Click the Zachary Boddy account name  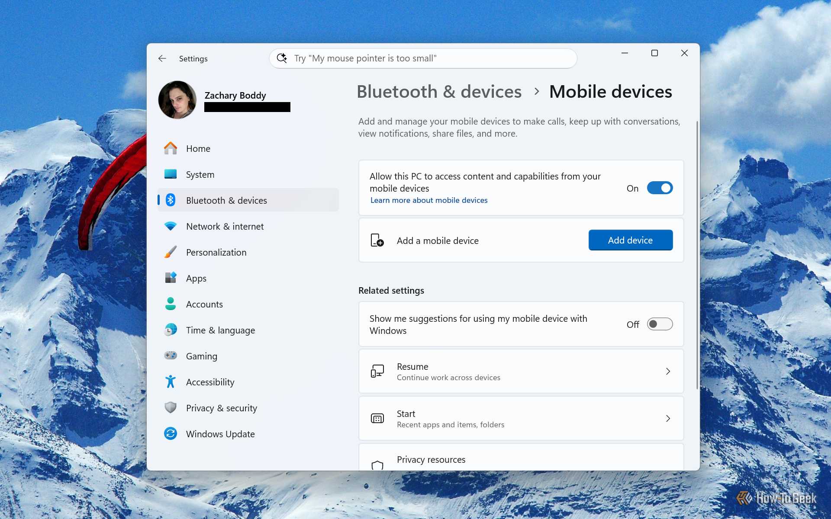(x=235, y=95)
